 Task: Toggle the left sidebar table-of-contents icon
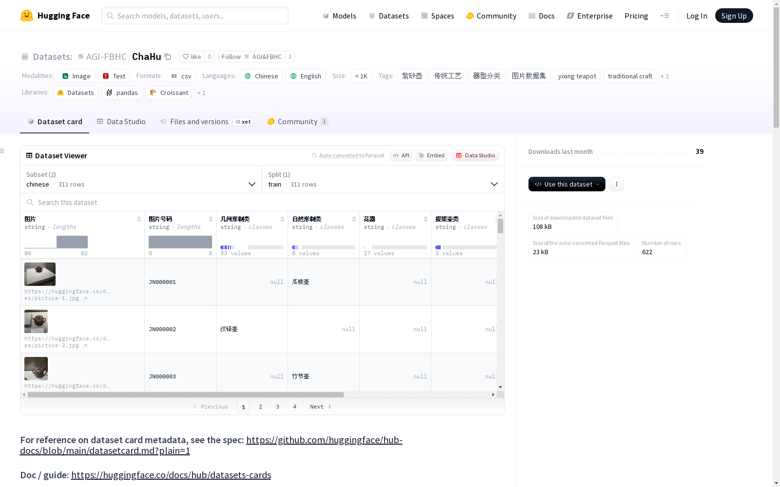(x=2, y=151)
